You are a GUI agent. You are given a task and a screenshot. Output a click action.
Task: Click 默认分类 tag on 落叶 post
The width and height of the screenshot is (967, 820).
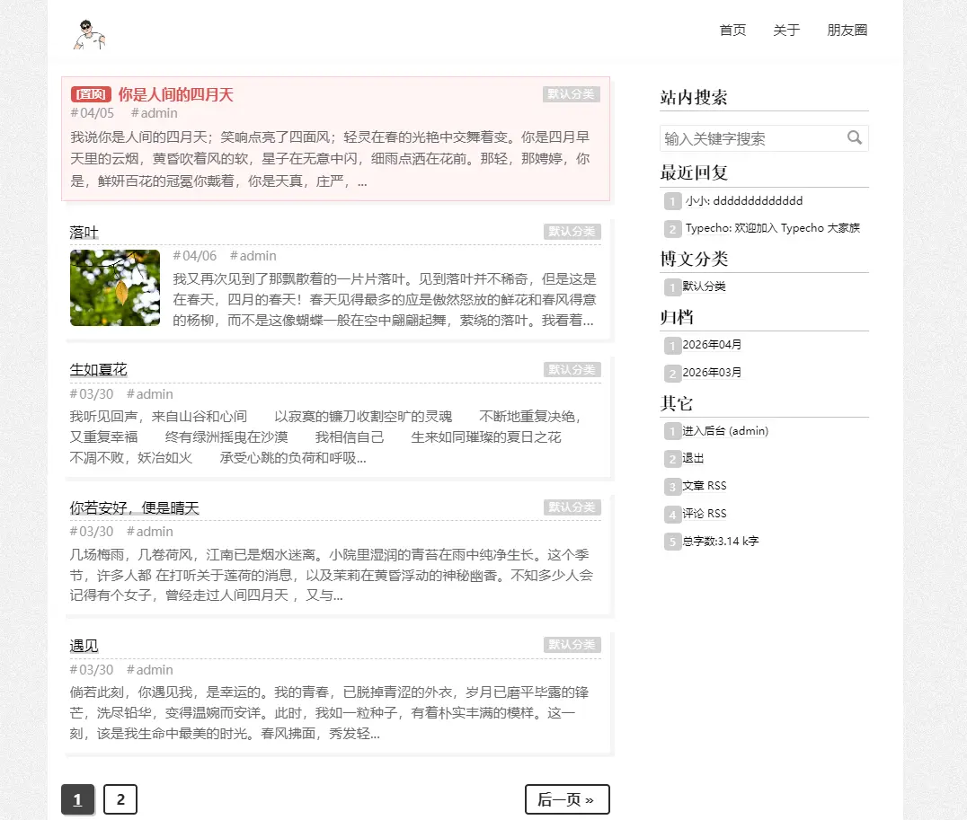click(572, 231)
